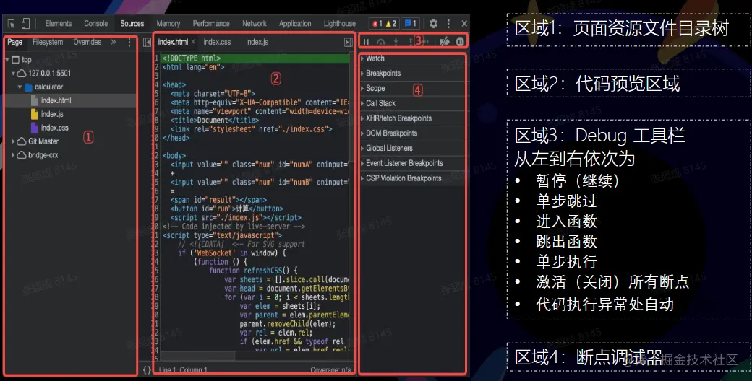The image size is (752, 381).
Task: Pretty print the source with the braces icon
Action: tap(147, 369)
